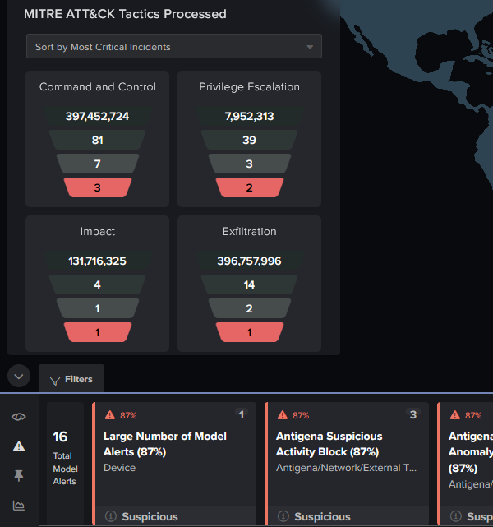
Task: Click the 14 funnel tier in Exfiltration
Action: click(x=249, y=284)
